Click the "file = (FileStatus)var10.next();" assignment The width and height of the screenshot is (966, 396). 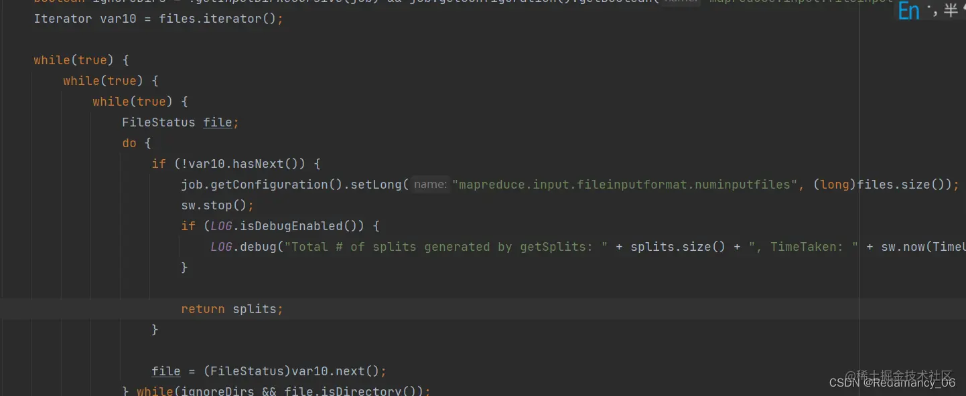click(269, 371)
